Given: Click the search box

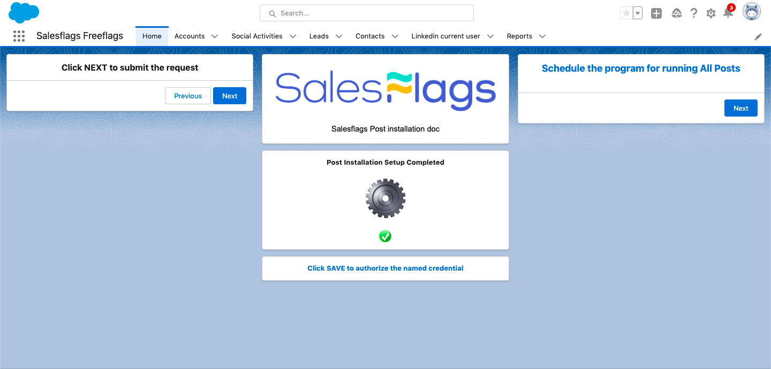Looking at the screenshot, I should coord(367,13).
